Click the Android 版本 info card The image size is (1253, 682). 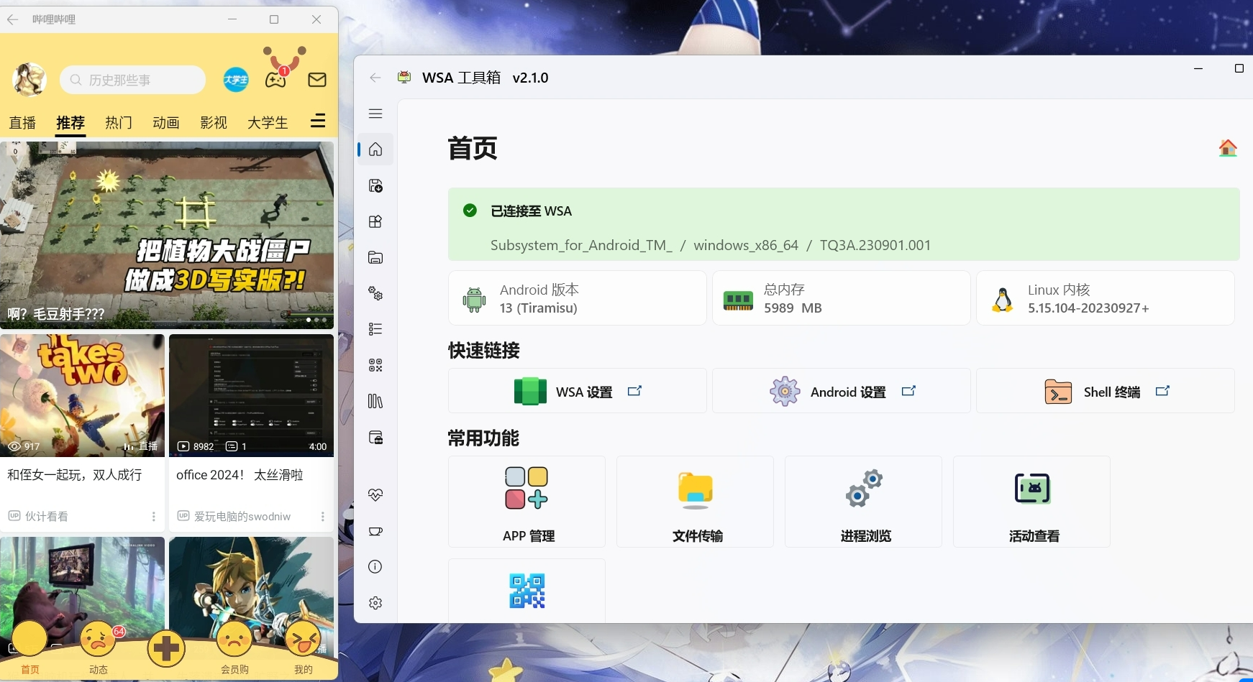(577, 298)
